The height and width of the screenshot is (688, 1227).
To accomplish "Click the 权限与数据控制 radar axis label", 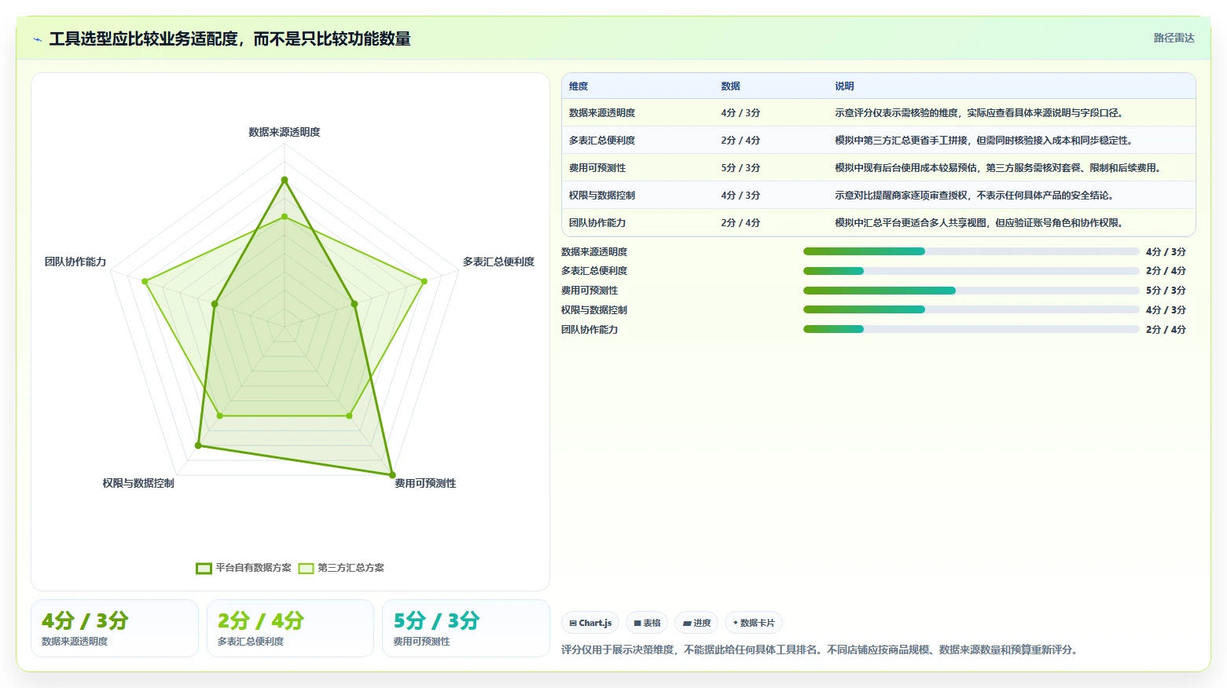I will (x=138, y=483).
